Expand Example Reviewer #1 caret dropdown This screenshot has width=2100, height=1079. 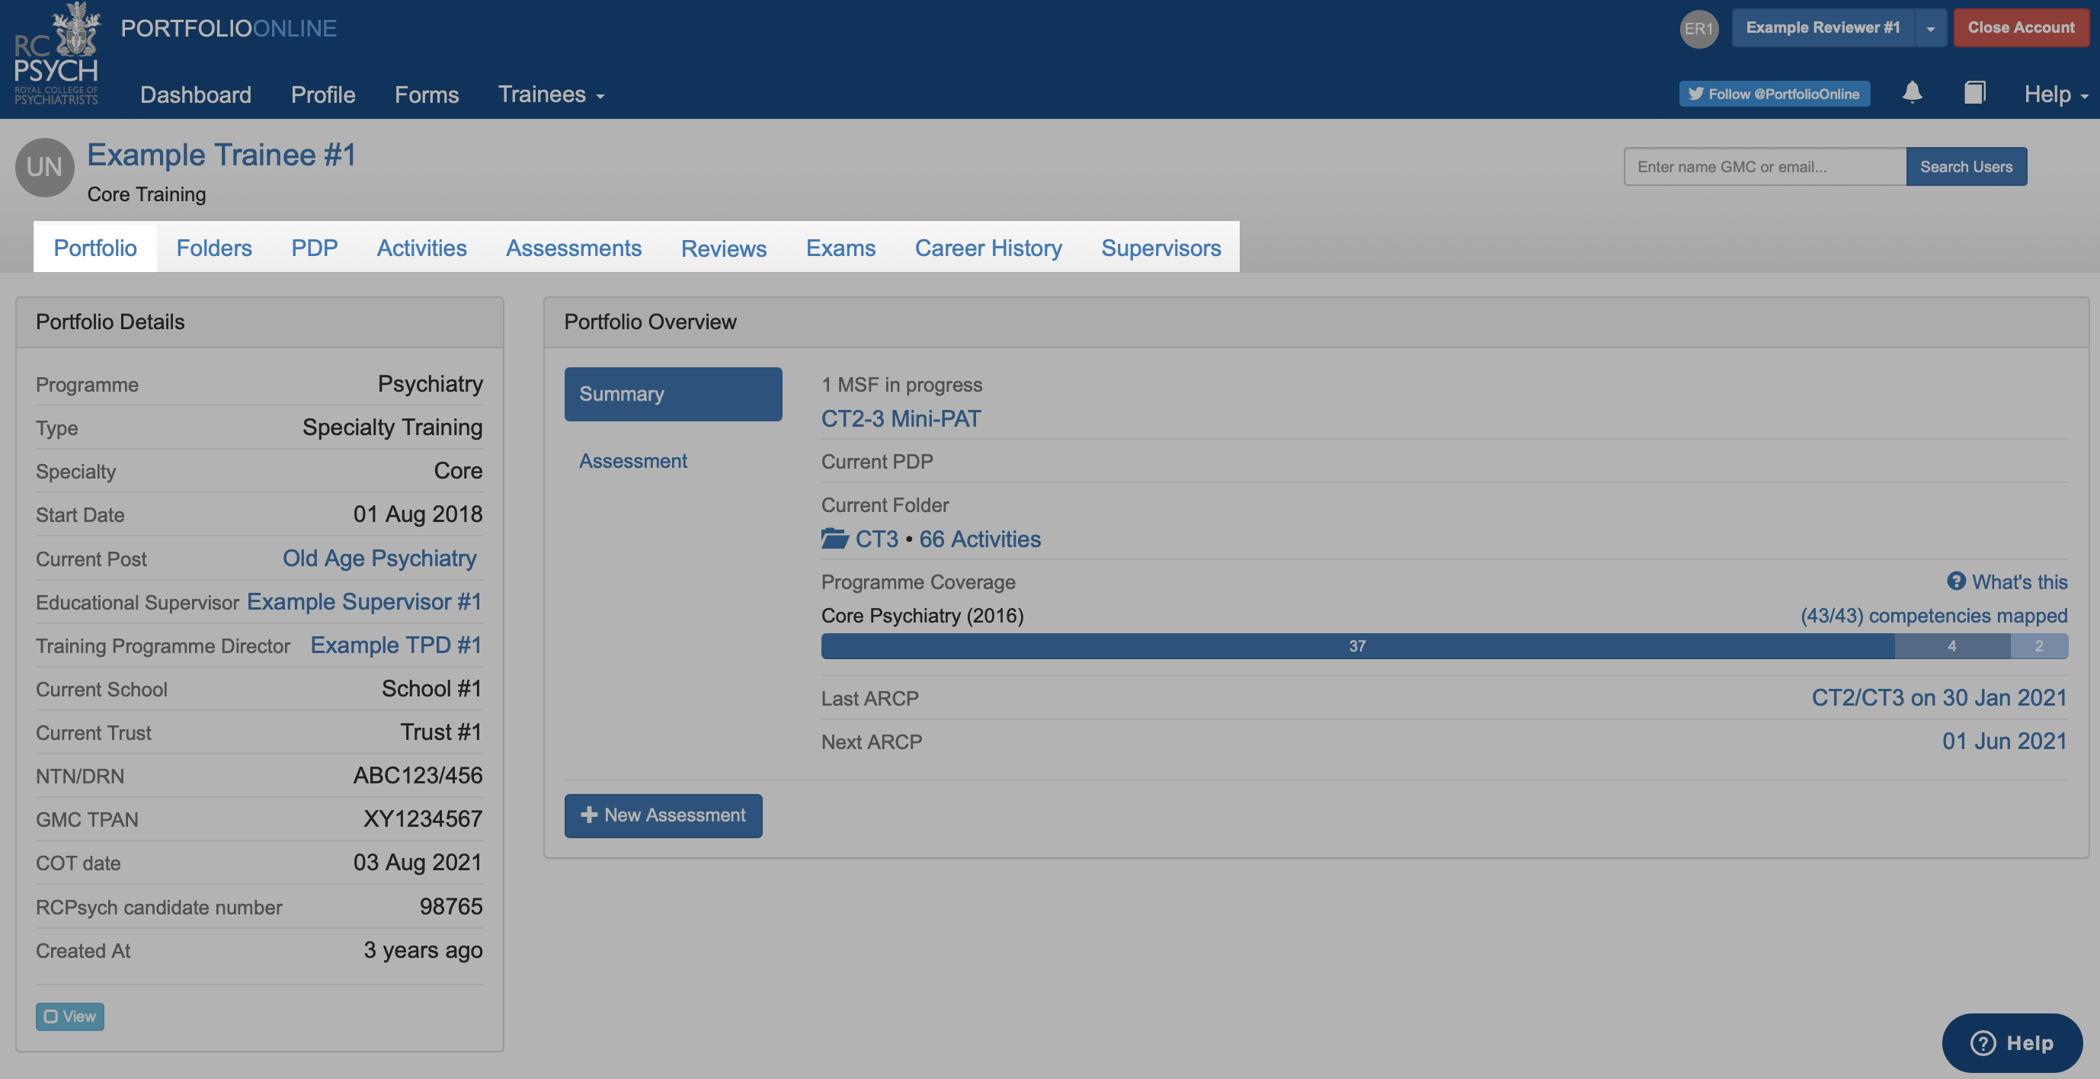[x=1929, y=28]
